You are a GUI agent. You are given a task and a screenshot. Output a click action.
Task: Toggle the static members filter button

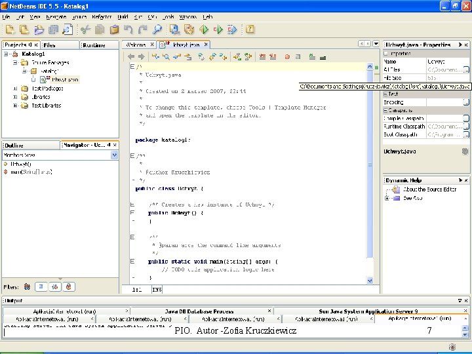pos(55,286)
